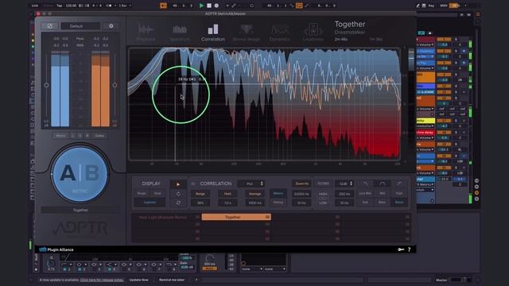509x286 pixels.
Task: Select the low-pass filter shape icon
Action: coord(366,184)
